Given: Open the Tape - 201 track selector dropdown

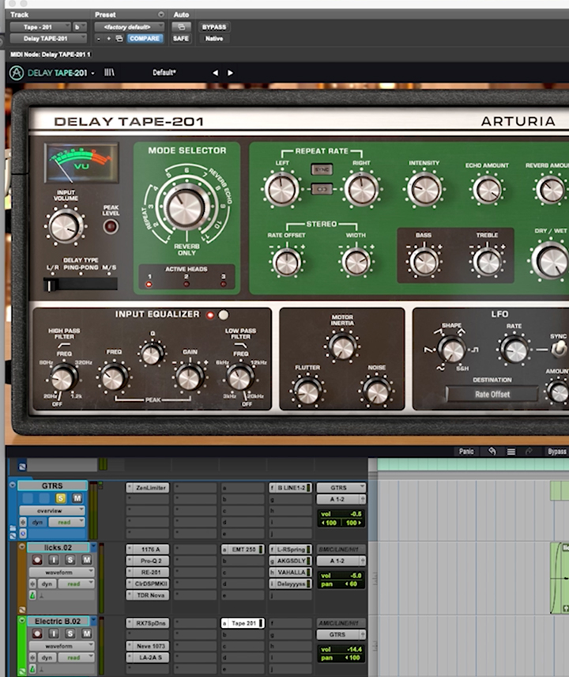Looking at the screenshot, I should [x=40, y=27].
